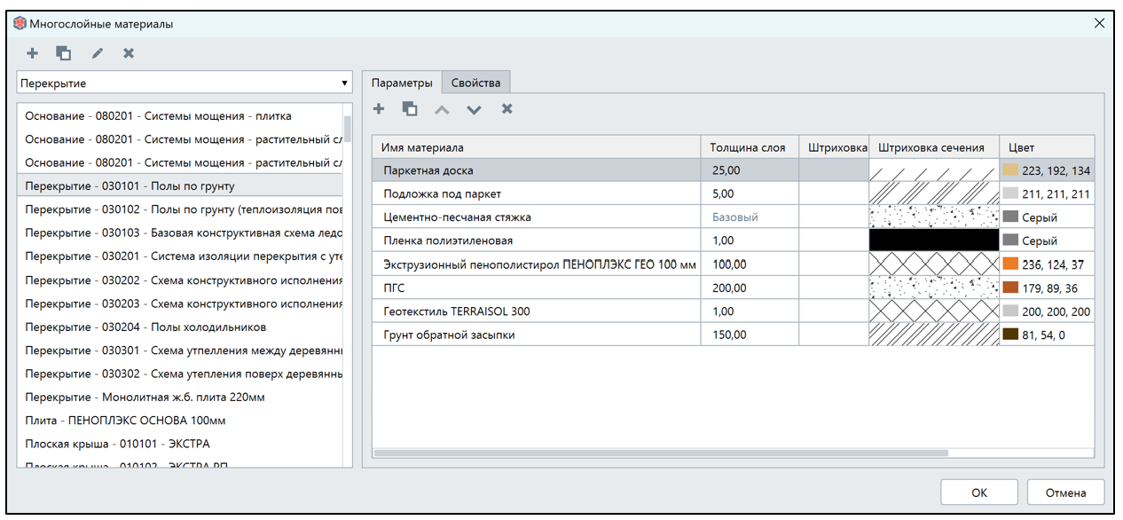This screenshot has height=520, width=1123.
Task: Select Перекрытие - 030101 - Полы по грунту
Action: pos(180,186)
